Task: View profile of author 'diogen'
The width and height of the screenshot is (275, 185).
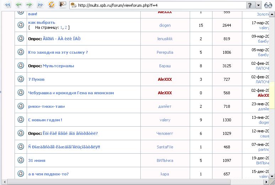Action: (165, 25)
